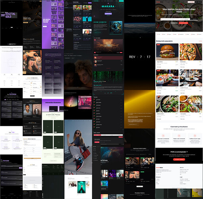This screenshot has height=199, width=203.
Task: Click the REV 7:17 countdown text
Action: (x=140, y=57)
